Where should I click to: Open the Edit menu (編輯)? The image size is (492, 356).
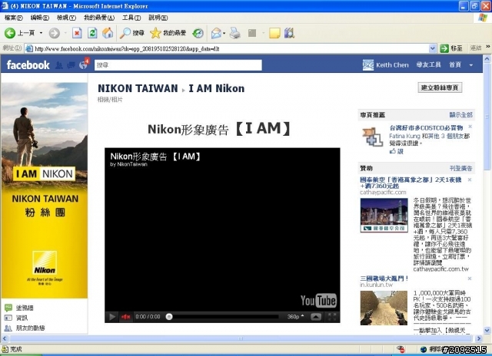point(39,18)
